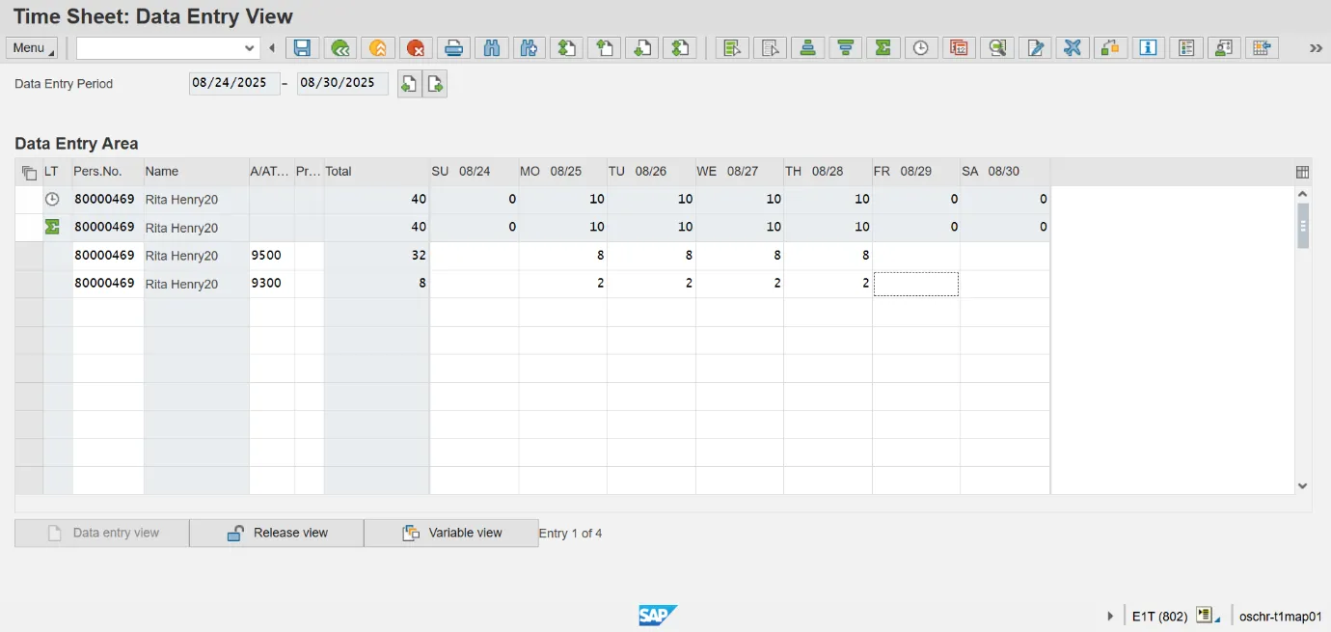1331x632 pixels.
Task: Click the scrollbar up arrow
Action: pos(1303,194)
